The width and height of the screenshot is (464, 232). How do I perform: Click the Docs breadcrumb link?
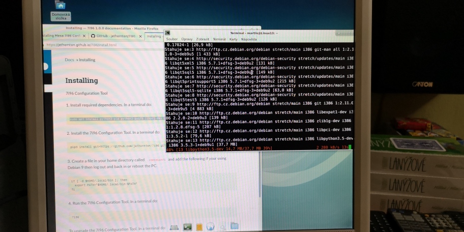point(69,60)
